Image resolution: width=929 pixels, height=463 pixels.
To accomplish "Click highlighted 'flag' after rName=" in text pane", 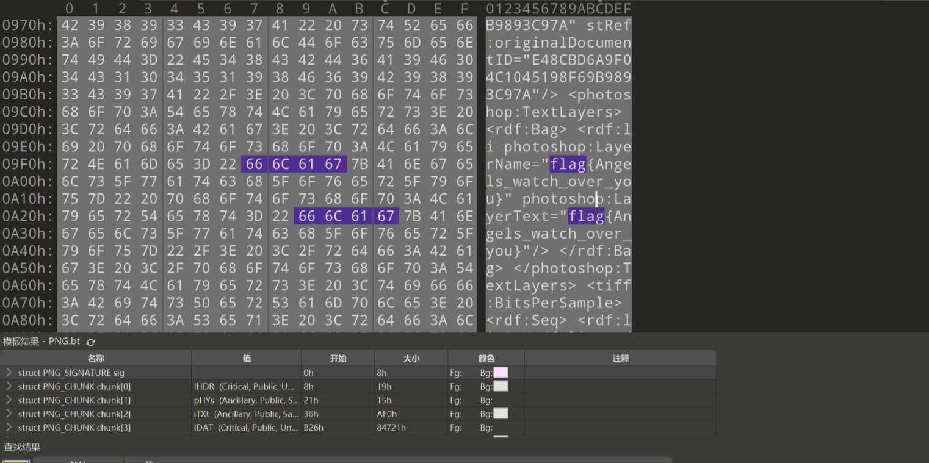I will click(568, 164).
